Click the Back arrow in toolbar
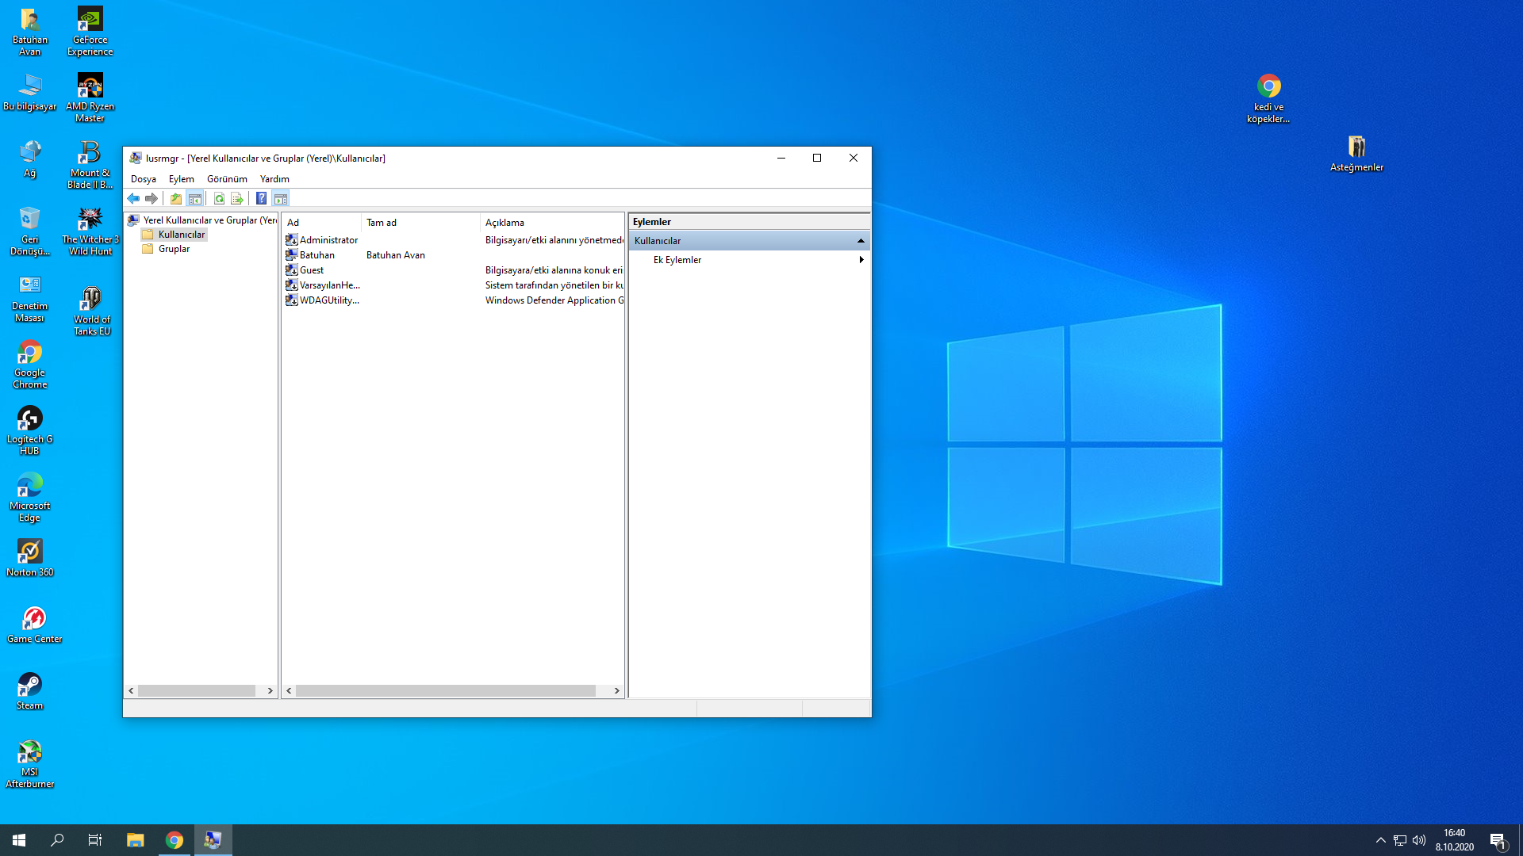 (133, 199)
